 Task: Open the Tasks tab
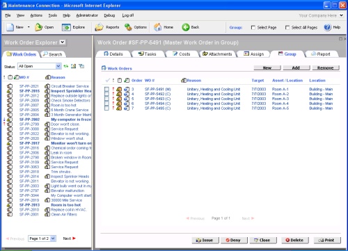click(x=147, y=54)
